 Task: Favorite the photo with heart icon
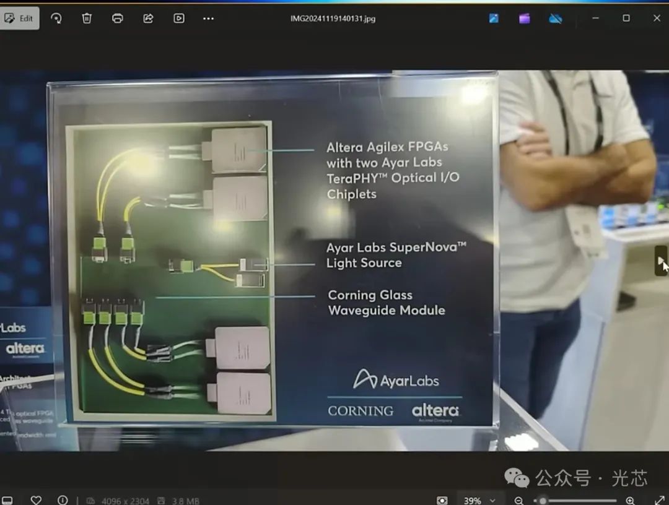point(37,500)
